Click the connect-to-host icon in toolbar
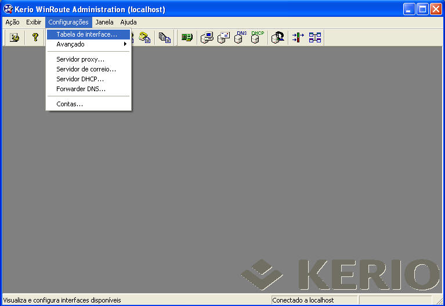Screen dimensions: 445x306 click(15, 38)
